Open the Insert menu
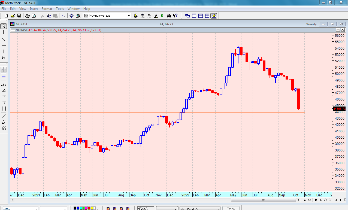The image size is (348, 210). 34,9
